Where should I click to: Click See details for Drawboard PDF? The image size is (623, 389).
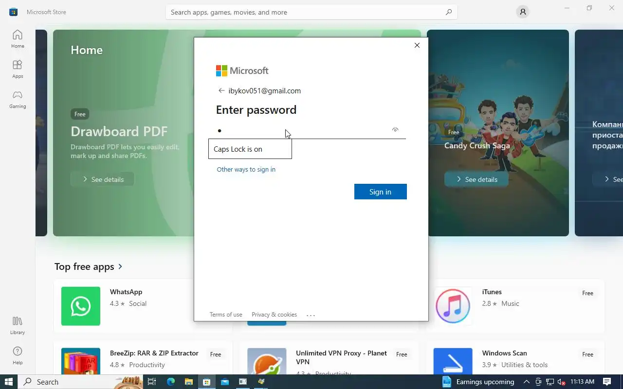click(102, 179)
